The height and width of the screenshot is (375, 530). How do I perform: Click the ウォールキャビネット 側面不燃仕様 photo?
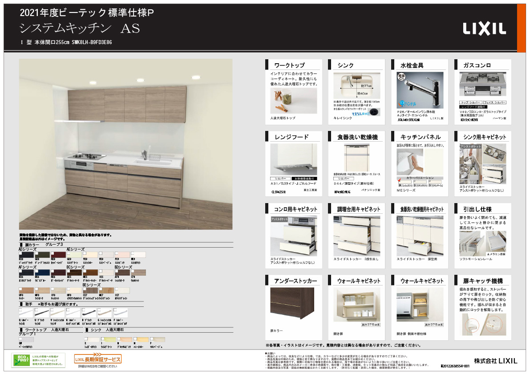(x=420, y=305)
